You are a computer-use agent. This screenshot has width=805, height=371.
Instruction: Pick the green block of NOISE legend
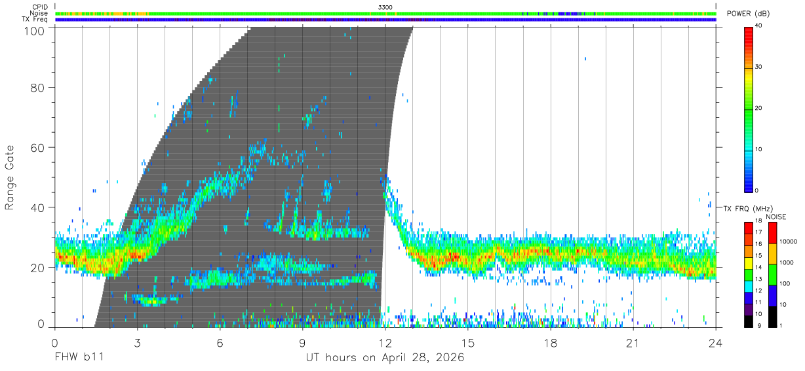772,275
